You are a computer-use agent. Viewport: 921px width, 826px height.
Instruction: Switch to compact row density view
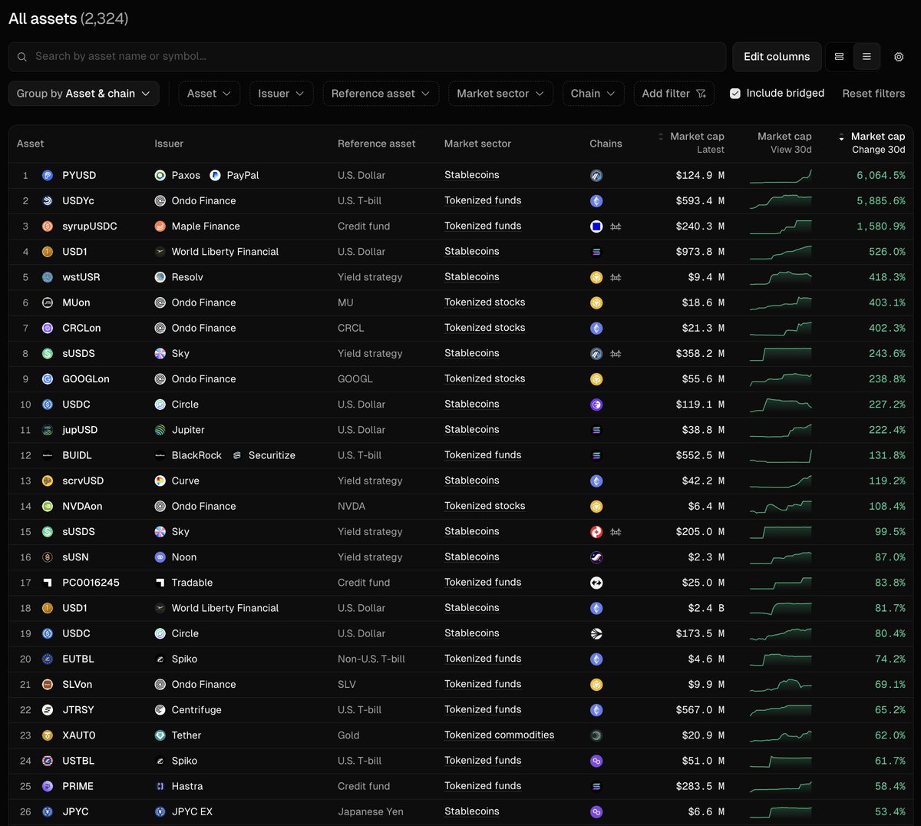point(867,57)
